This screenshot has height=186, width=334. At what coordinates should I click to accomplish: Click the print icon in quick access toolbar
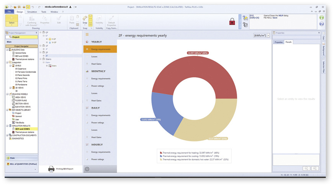(x=24, y=7)
